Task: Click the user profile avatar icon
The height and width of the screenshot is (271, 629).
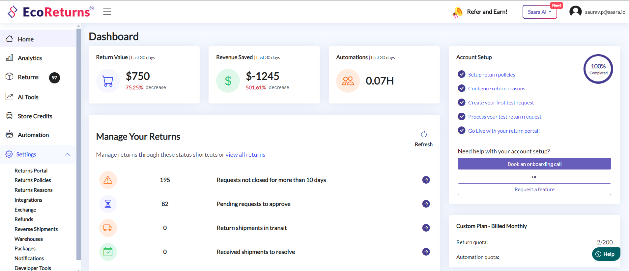Action: (575, 12)
